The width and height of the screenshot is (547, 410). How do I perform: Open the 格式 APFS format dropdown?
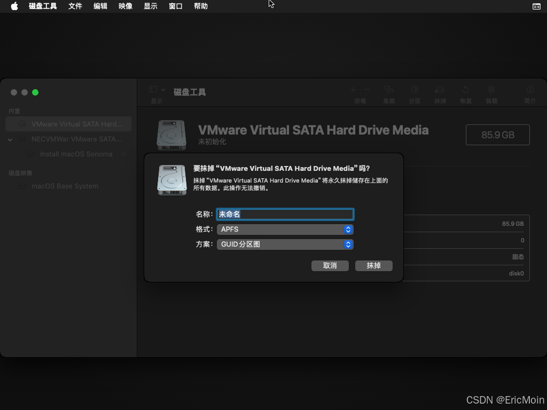285,230
